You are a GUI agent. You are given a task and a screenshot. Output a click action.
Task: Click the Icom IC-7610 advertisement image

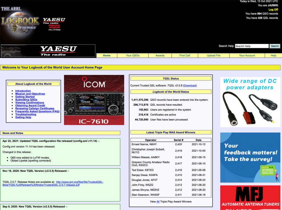point(94,100)
